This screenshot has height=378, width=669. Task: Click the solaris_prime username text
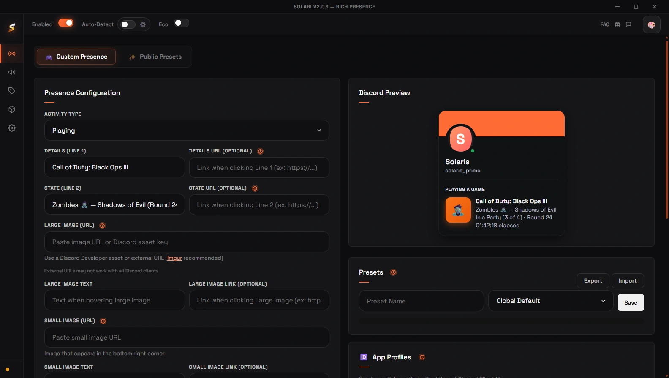point(462,171)
